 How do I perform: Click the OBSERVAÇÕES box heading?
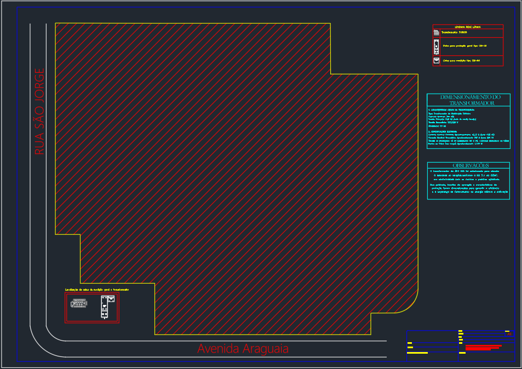[468, 165]
